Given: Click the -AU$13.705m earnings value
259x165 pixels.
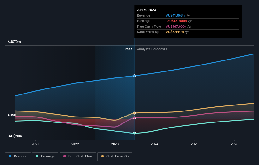Looking at the screenshot, I should click(176, 21).
